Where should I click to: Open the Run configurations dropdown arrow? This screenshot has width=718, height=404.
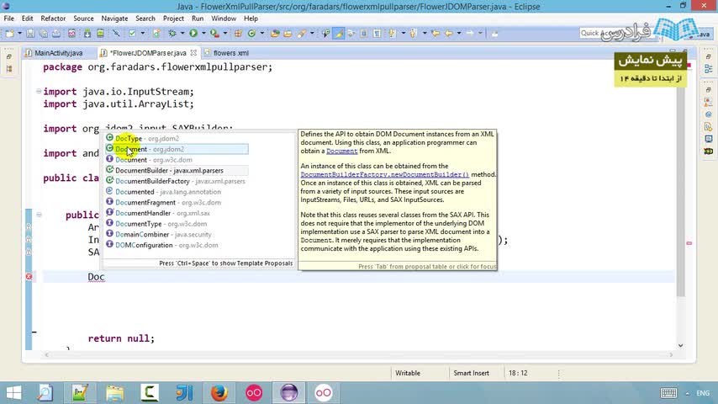[x=203, y=34]
